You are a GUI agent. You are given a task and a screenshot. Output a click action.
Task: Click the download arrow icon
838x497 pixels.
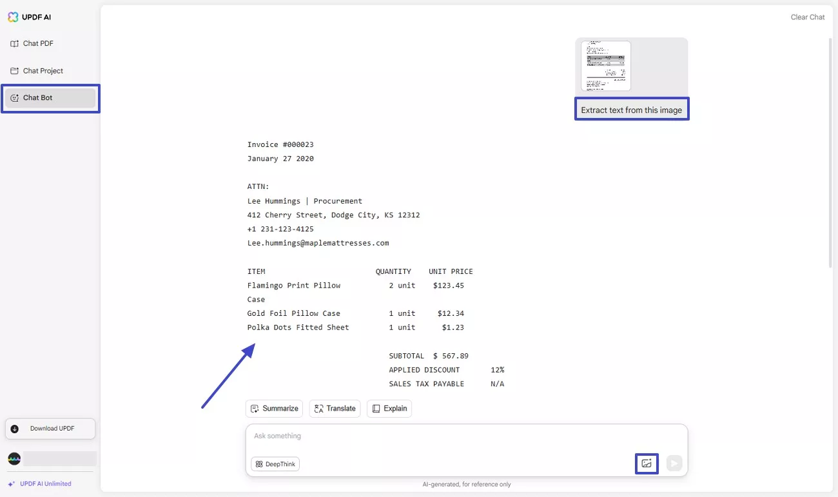[15, 429]
